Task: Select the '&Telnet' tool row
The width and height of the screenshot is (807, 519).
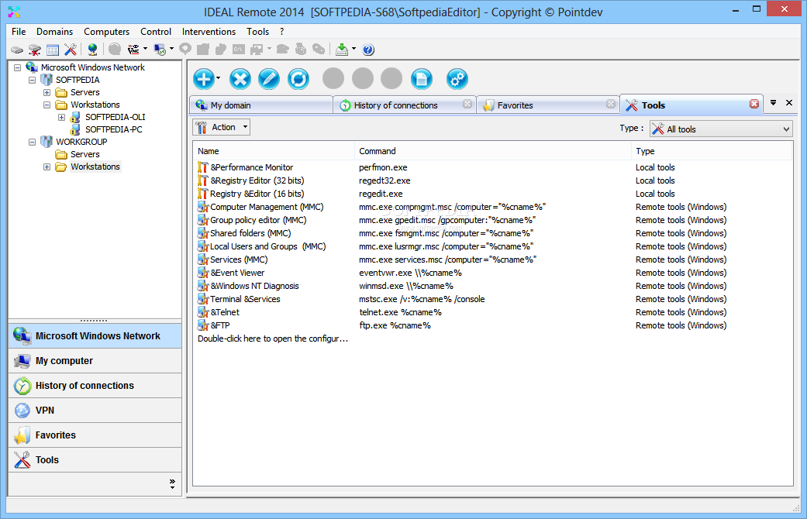Action: (x=492, y=312)
